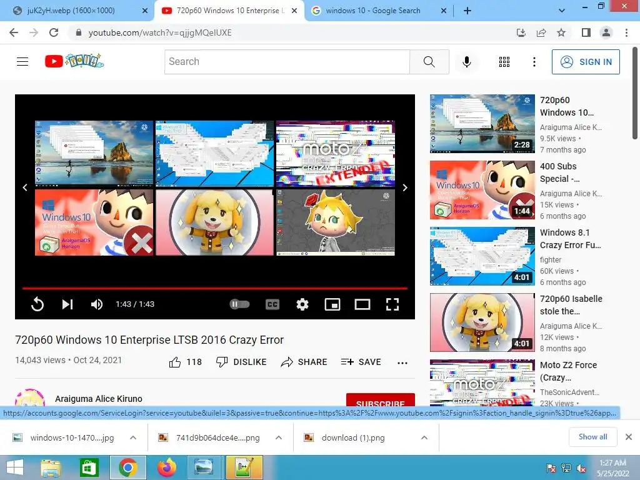The width and height of the screenshot is (640, 480).
Task: Open more actions ellipsis below video
Action: pos(402,363)
